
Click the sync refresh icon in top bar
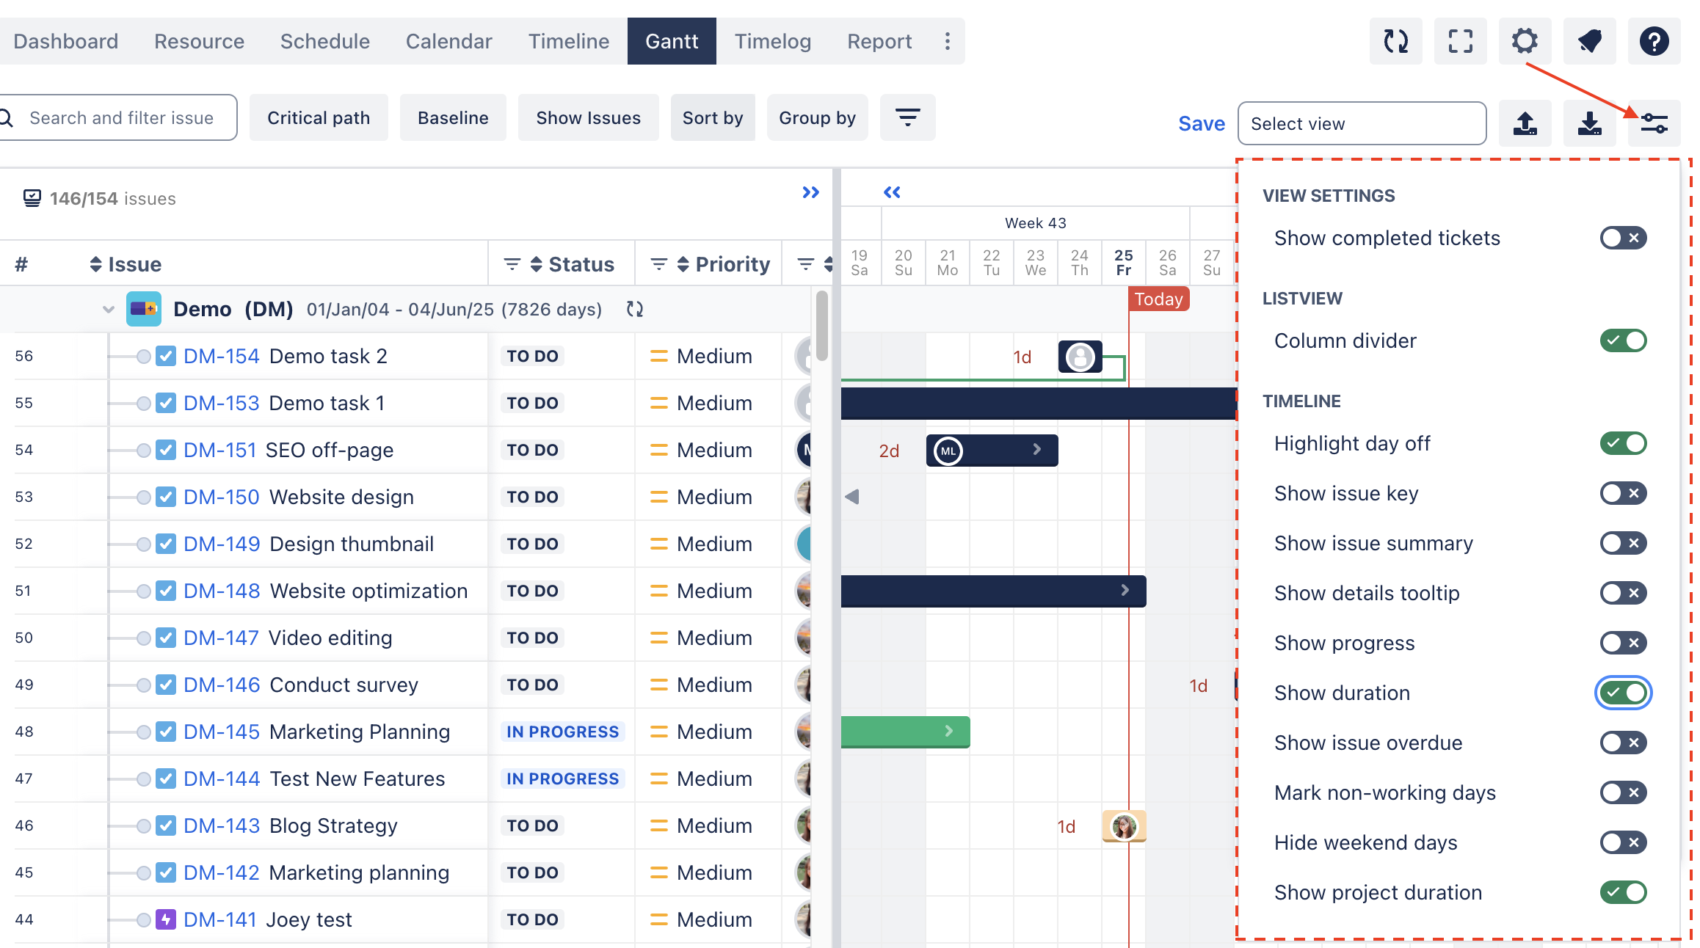click(x=1395, y=41)
